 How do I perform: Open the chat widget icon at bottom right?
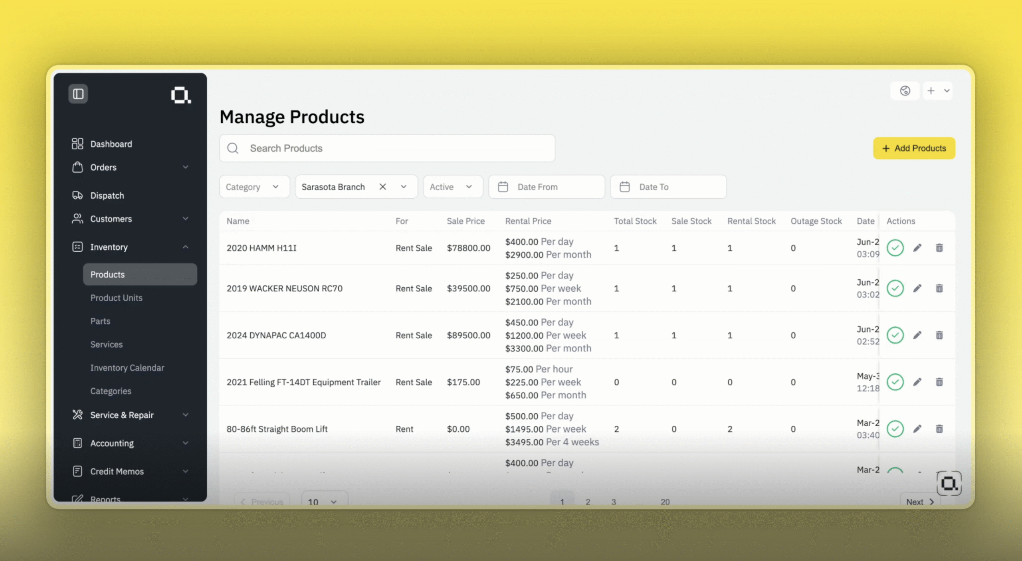tap(949, 484)
